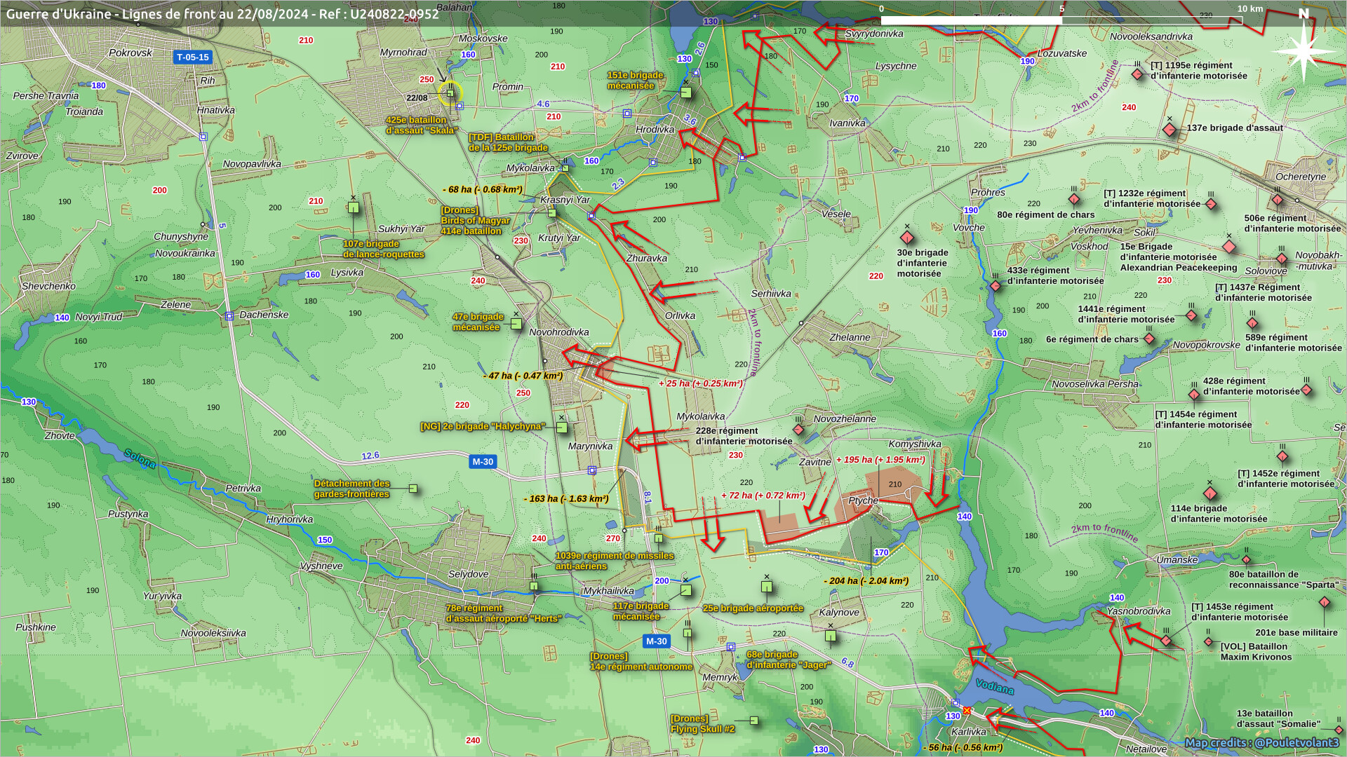Click the 68e brigade "Jager" green marker

point(831,636)
